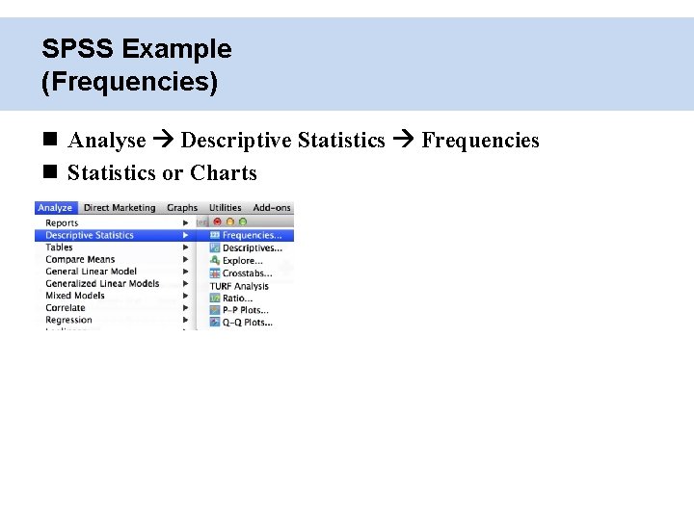Expand the Descriptive Statistics submenu arrow
Image resolution: width=694 pixels, height=520 pixels.
point(185,235)
